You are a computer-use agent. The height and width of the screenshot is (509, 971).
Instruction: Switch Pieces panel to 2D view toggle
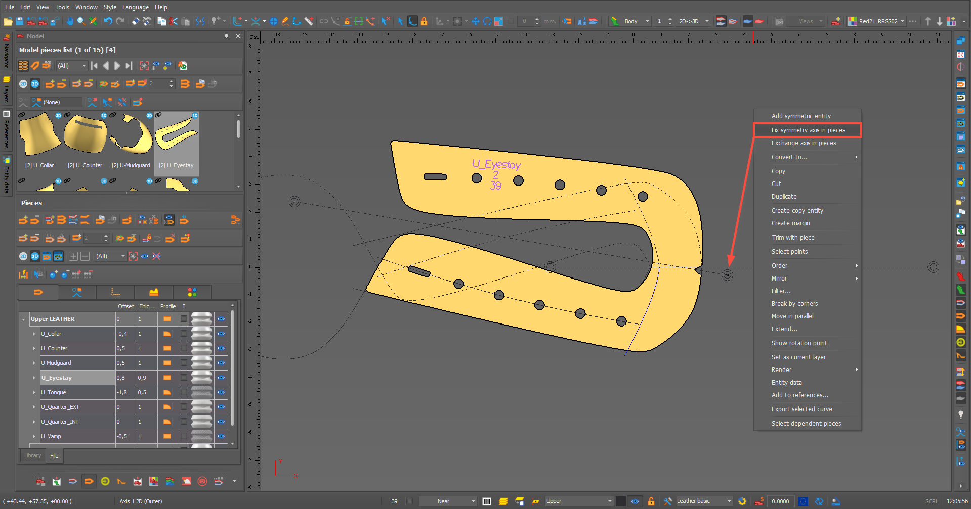pos(23,256)
